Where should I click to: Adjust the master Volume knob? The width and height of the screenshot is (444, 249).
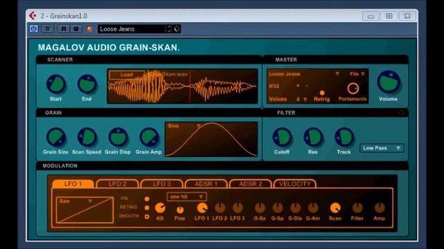click(x=388, y=82)
